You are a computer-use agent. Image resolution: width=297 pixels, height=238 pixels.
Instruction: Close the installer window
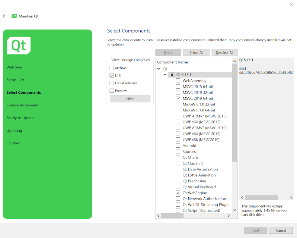[292, 5]
